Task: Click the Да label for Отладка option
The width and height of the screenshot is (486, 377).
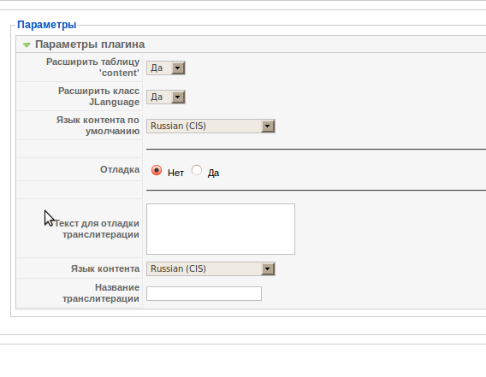Action: tap(213, 173)
